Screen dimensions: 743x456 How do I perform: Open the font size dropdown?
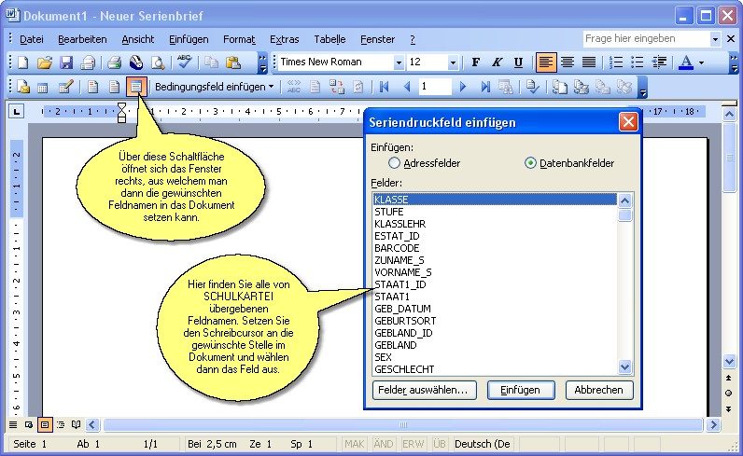tap(454, 62)
